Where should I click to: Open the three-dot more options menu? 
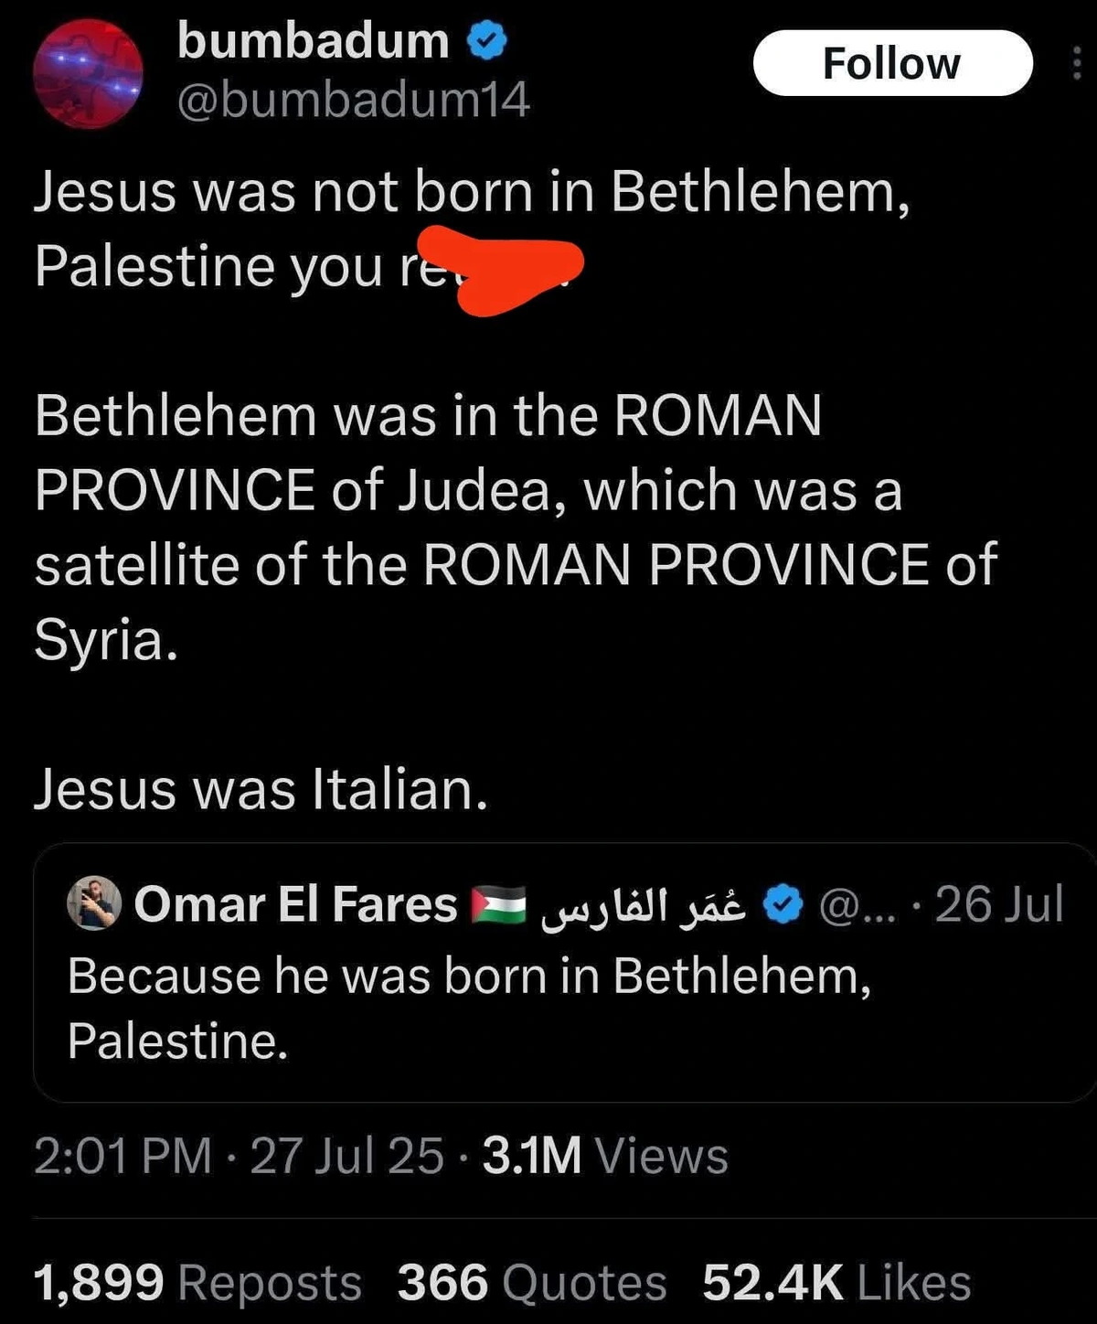pyautogui.click(x=1077, y=63)
